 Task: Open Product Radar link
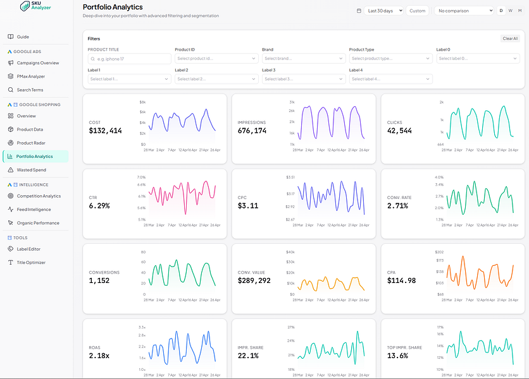pos(35,143)
